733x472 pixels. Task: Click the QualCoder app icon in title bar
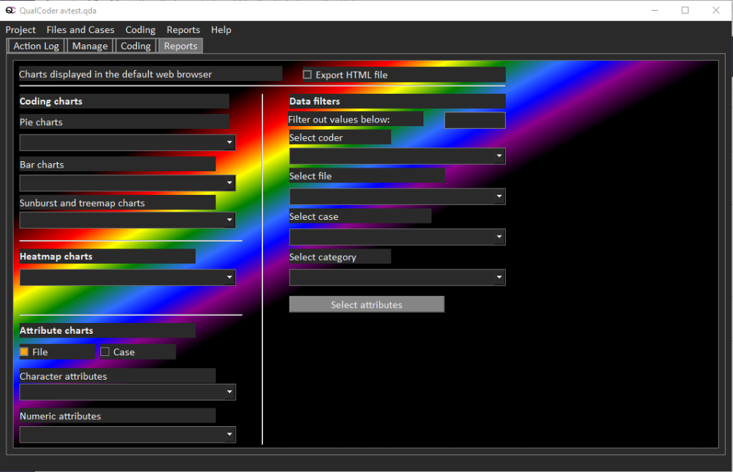10,10
